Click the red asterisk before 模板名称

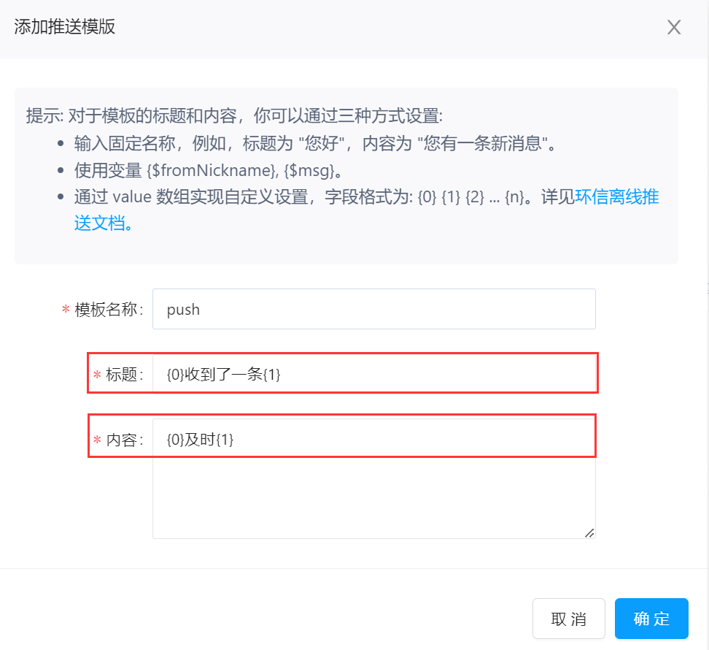pos(66,310)
